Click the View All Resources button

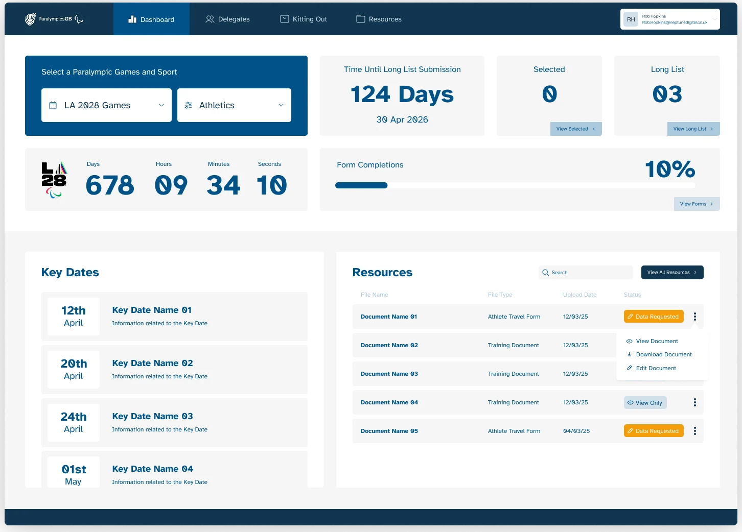click(x=673, y=273)
